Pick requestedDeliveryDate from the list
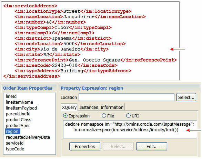The width and height of the screenshot is (202, 159). click(28, 137)
